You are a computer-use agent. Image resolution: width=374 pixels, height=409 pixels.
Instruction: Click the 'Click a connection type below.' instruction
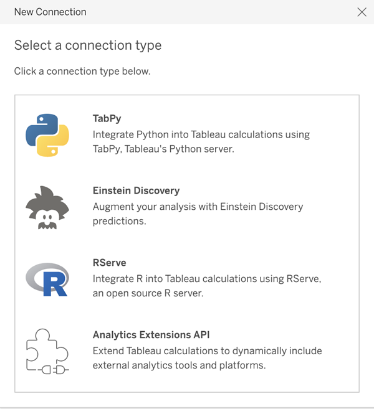(x=82, y=71)
